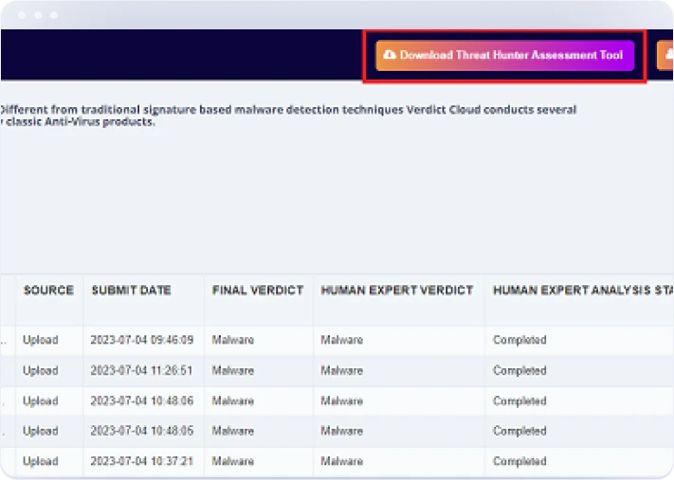Select the row submitted 2023-07-04 10:37:21
674x480 pixels.
(142, 461)
